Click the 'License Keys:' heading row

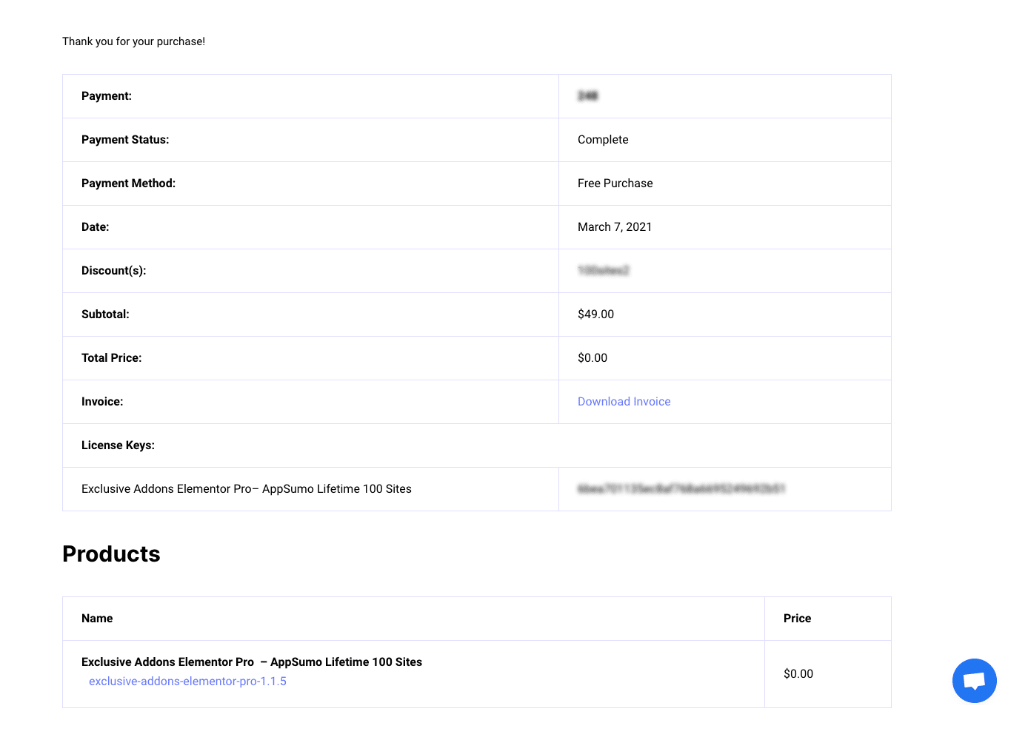477,445
